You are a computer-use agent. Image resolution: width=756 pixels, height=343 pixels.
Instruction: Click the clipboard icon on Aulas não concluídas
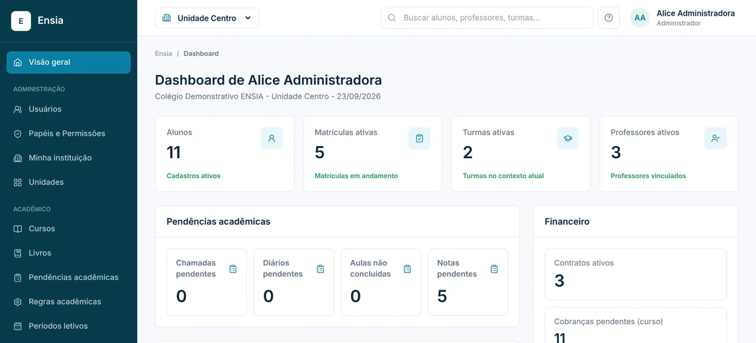pyautogui.click(x=407, y=269)
